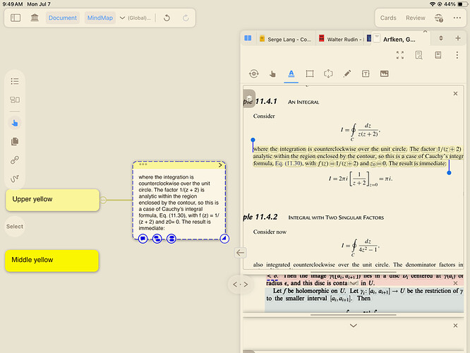Image resolution: width=470 pixels, height=353 pixels.
Task: Click the third round icon on card
Action: point(171,239)
